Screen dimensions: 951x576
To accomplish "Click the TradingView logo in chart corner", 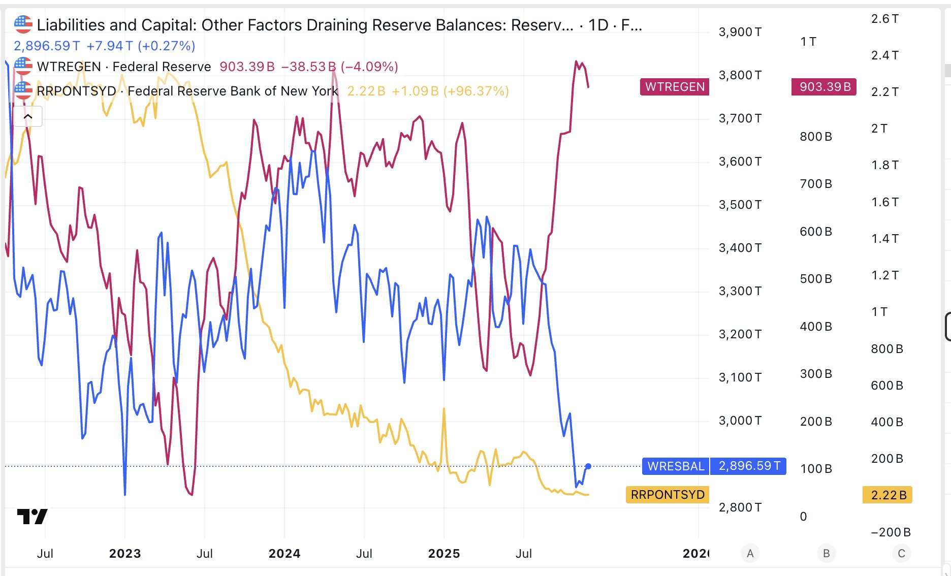I will click(x=32, y=517).
